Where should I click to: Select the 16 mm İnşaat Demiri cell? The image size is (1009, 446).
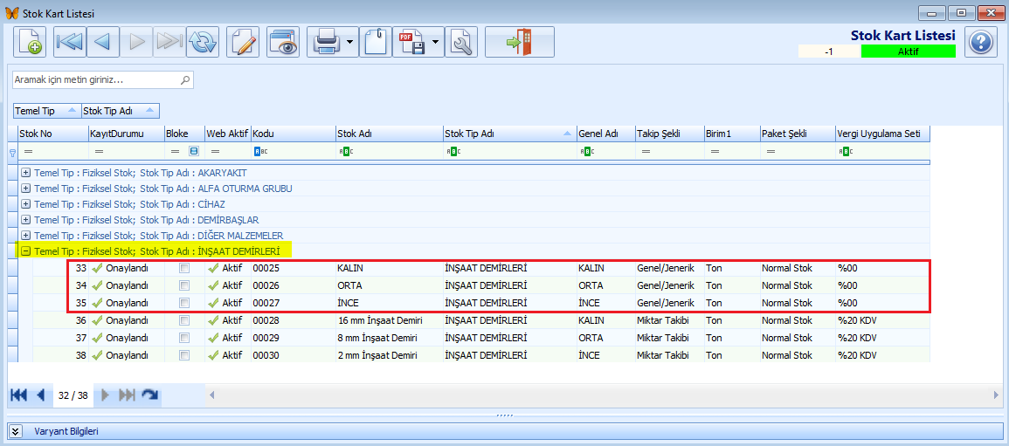point(389,320)
